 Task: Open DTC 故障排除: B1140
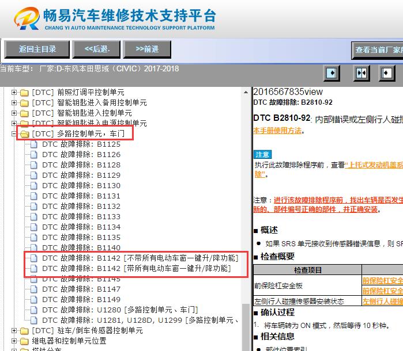[x=81, y=247]
